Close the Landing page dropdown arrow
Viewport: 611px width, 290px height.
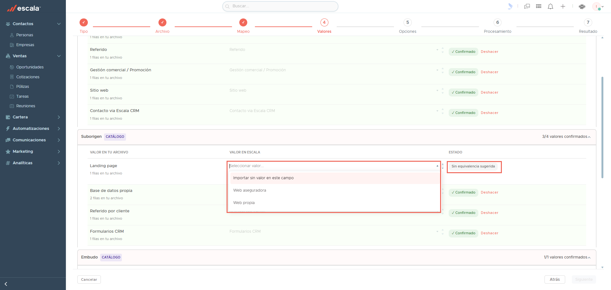click(437, 166)
